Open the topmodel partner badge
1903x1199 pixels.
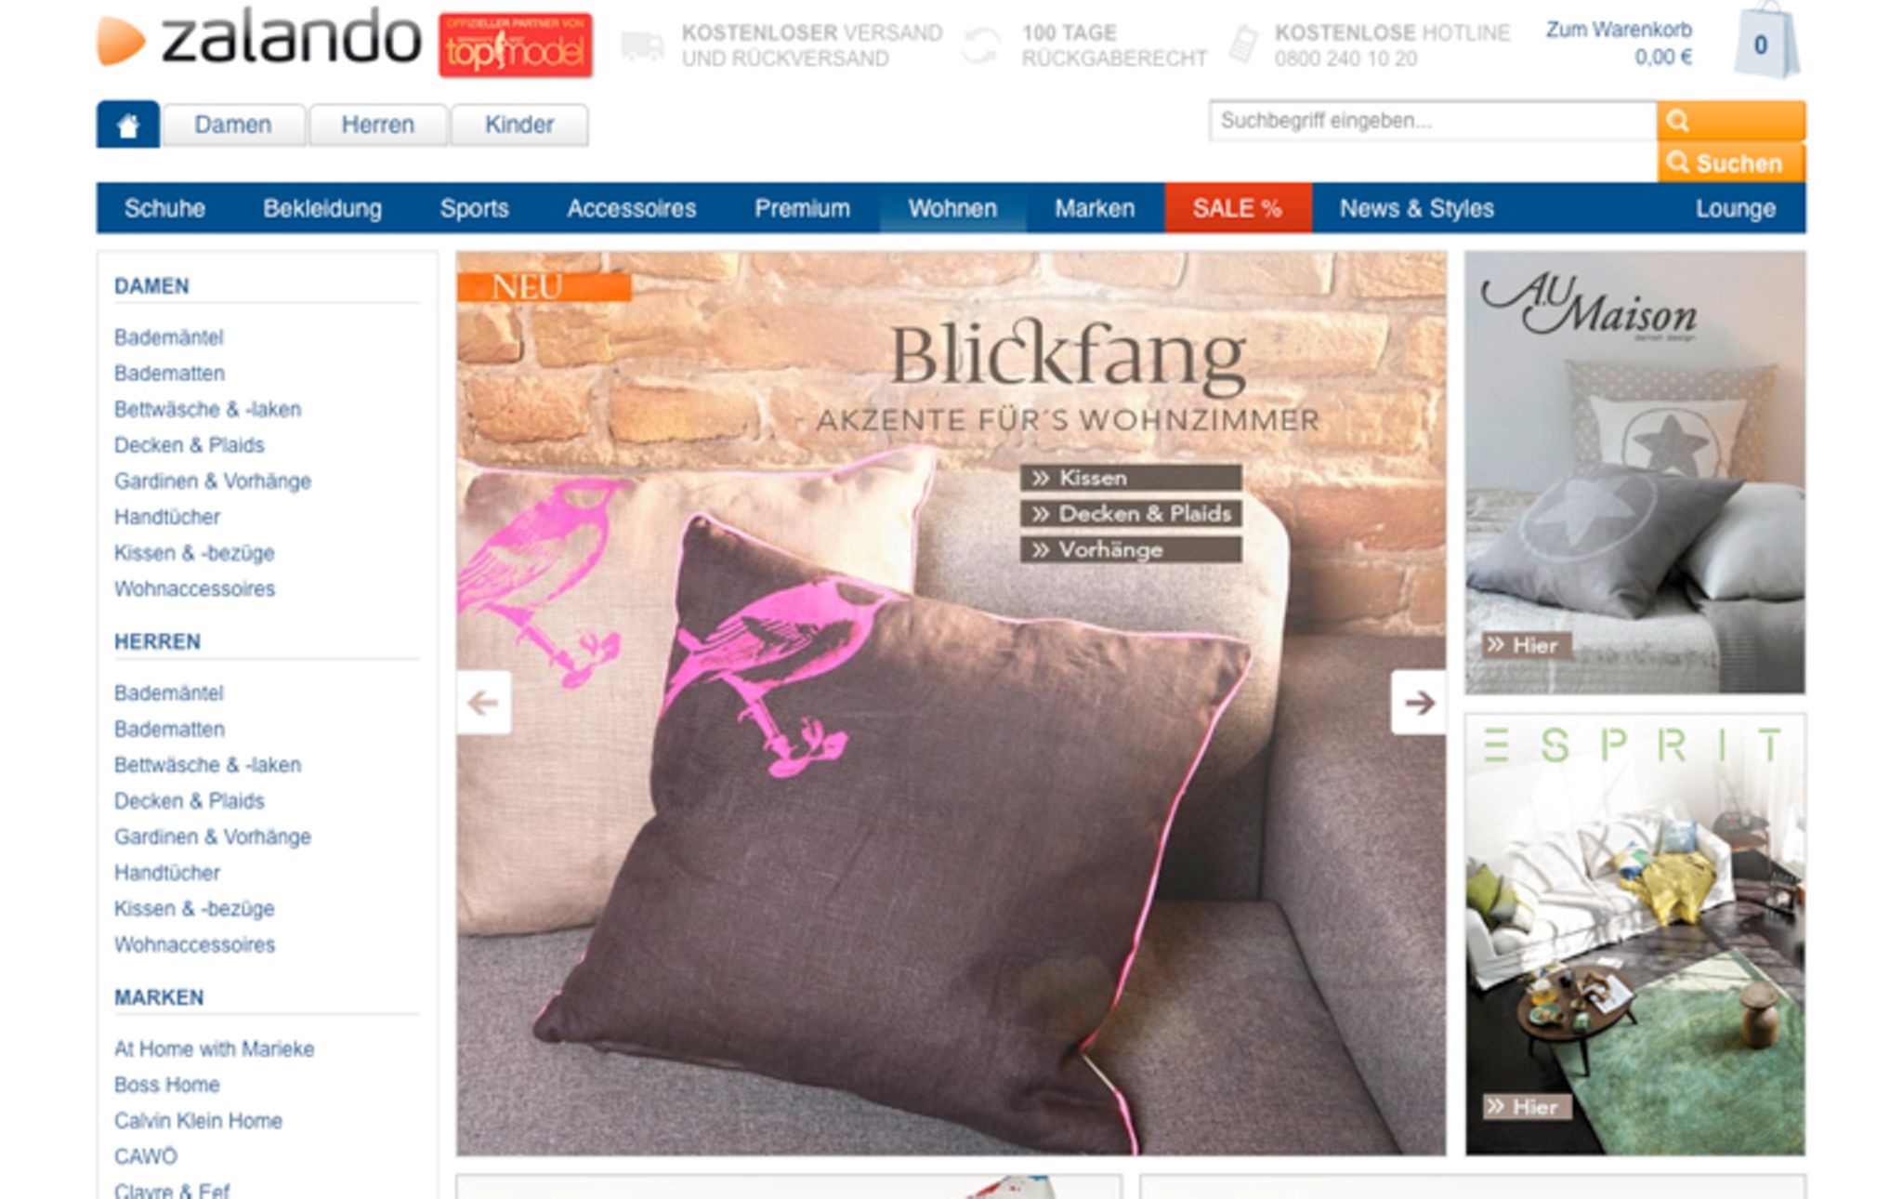[x=516, y=46]
